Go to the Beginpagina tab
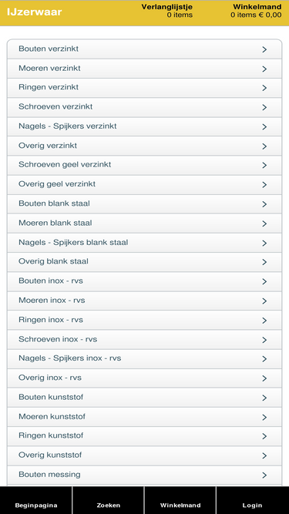This screenshot has width=289, height=514. tap(36, 500)
